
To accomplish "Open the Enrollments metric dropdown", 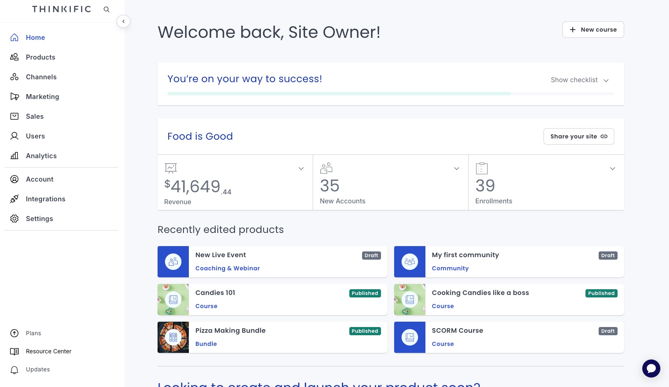I will pos(613,168).
